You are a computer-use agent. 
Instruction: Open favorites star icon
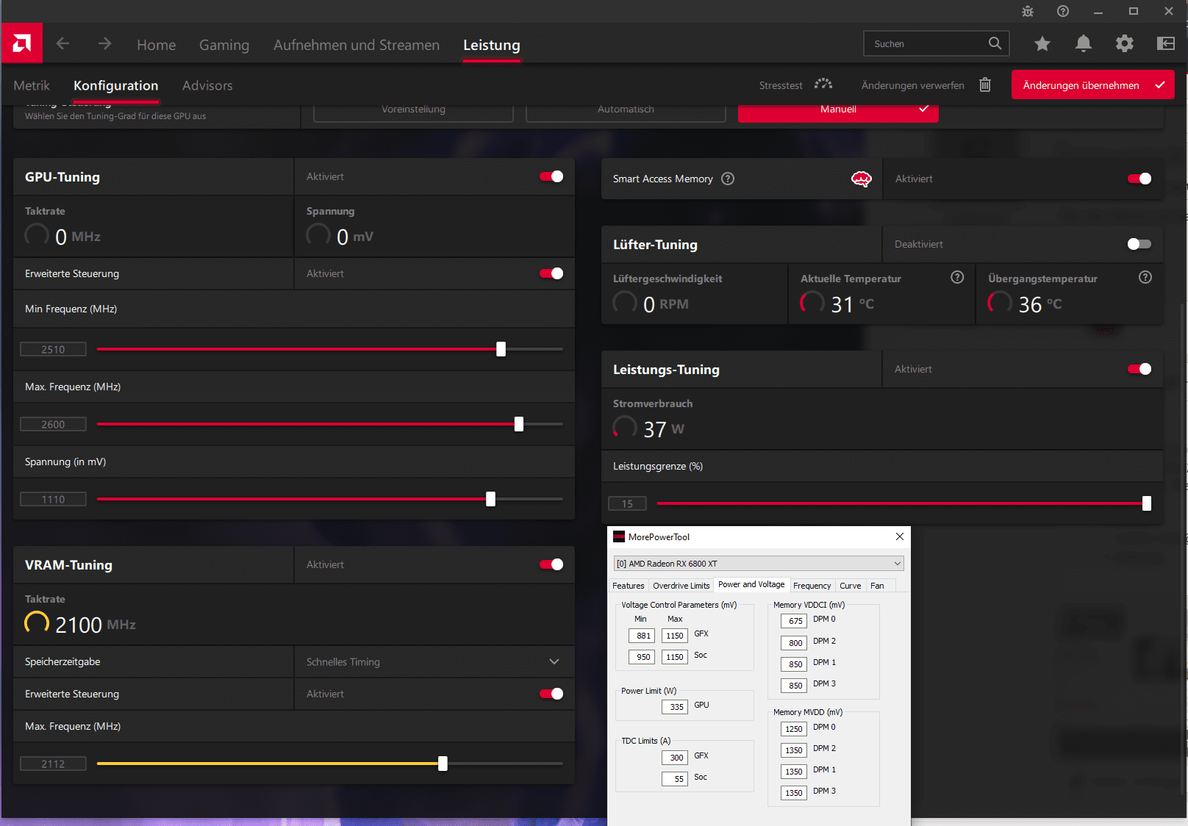click(x=1042, y=44)
